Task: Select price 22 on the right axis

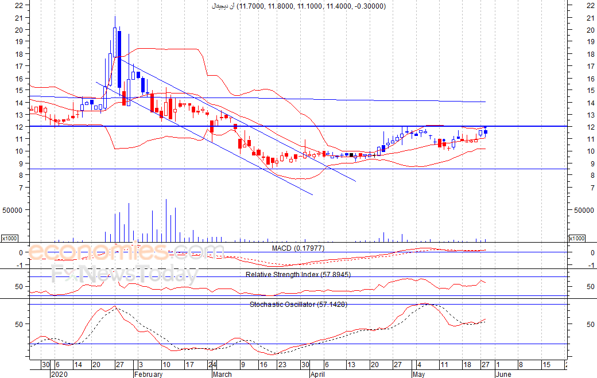Action: [x=591, y=5]
